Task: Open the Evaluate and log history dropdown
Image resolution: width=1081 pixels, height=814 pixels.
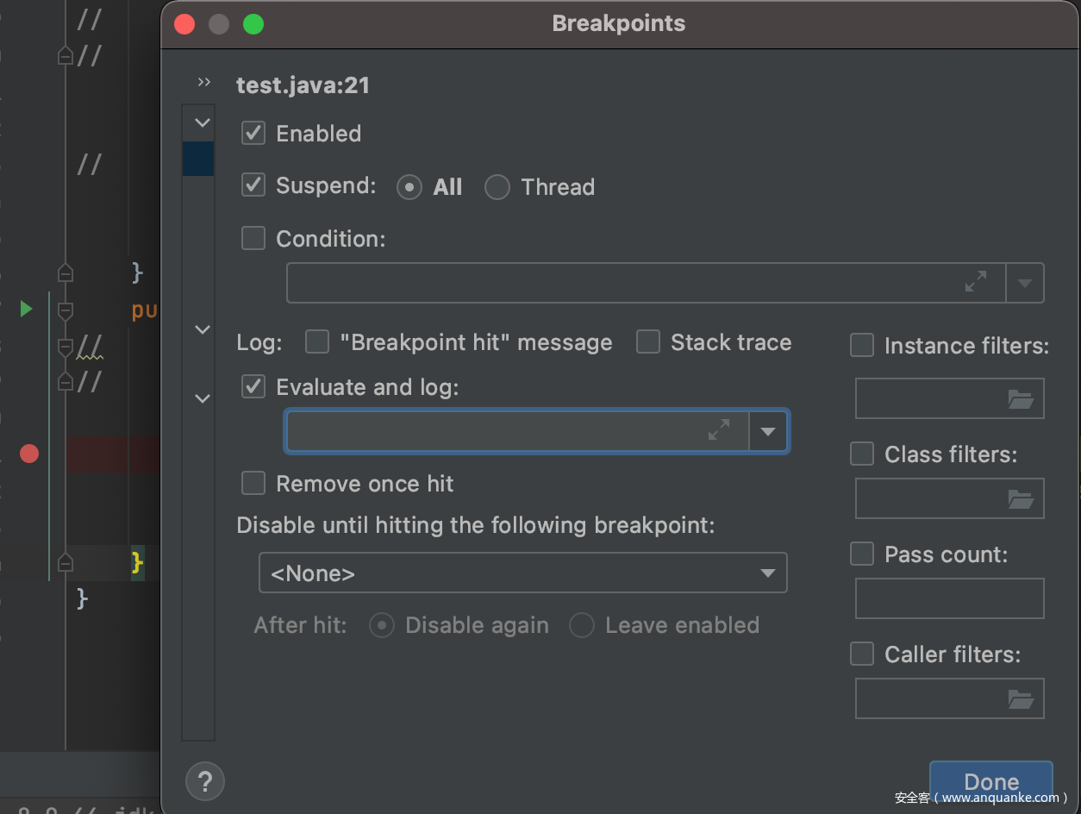Action: point(768,431)
